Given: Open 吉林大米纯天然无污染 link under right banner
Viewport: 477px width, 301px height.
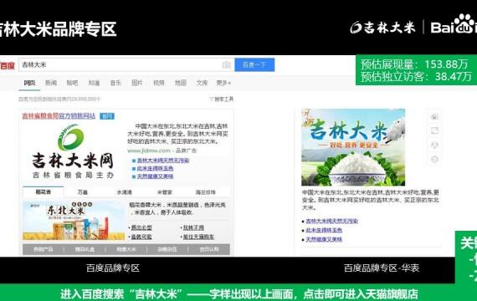Looking at the screenshot, I should coord(332,222).
